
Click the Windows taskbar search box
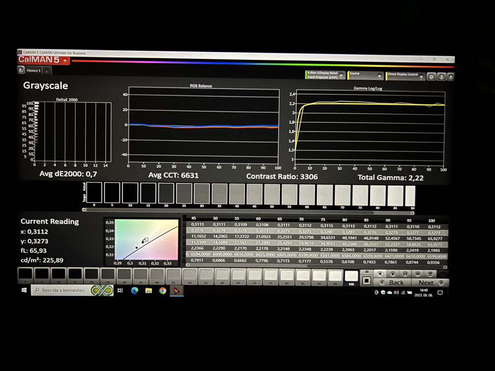tap(61, 291)
